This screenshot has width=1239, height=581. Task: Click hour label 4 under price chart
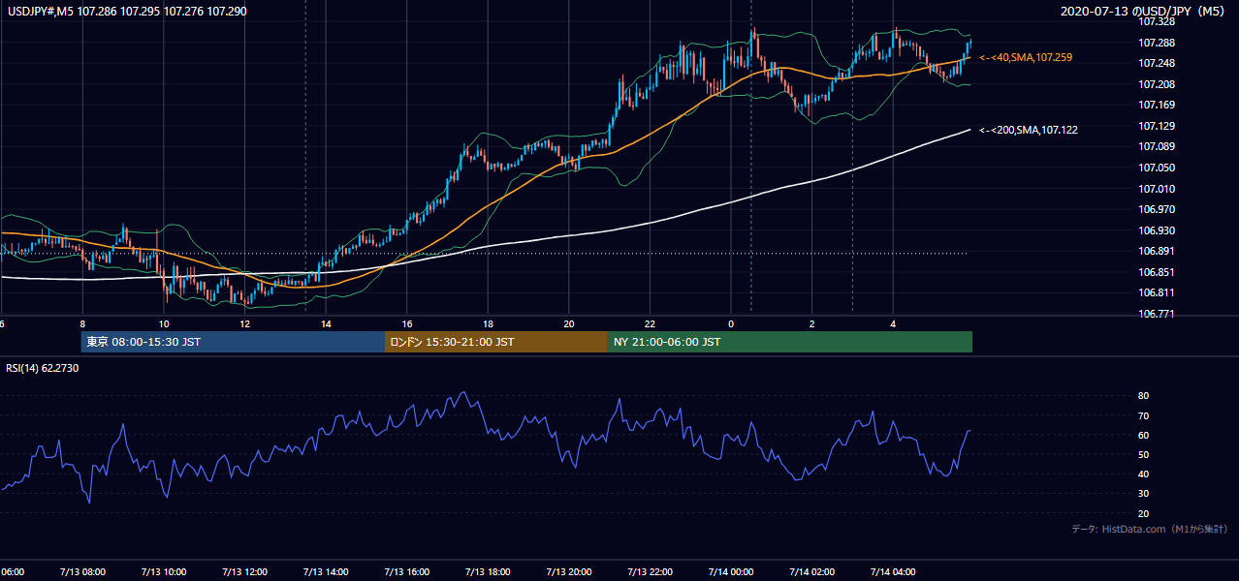893,323
